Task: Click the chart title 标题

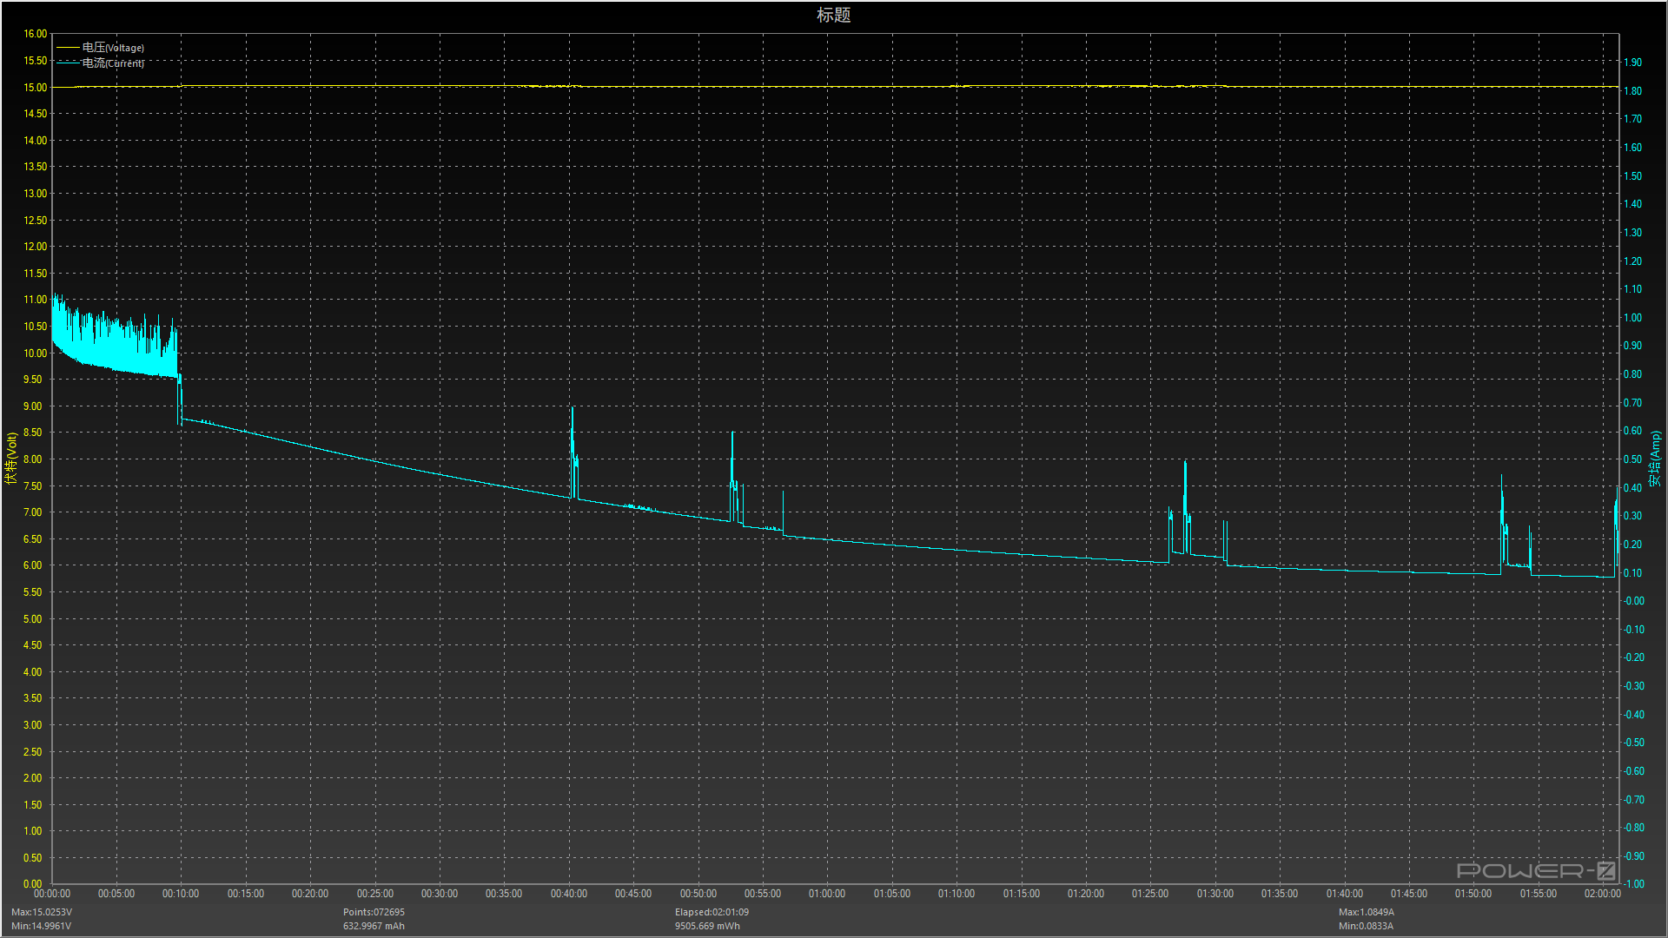Action: (x=833, y=15)
